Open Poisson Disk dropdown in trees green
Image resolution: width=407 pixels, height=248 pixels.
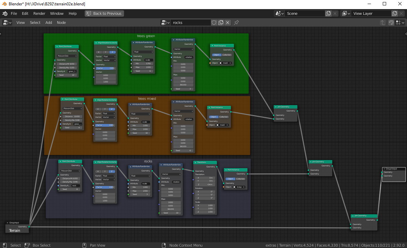point(67,56)
